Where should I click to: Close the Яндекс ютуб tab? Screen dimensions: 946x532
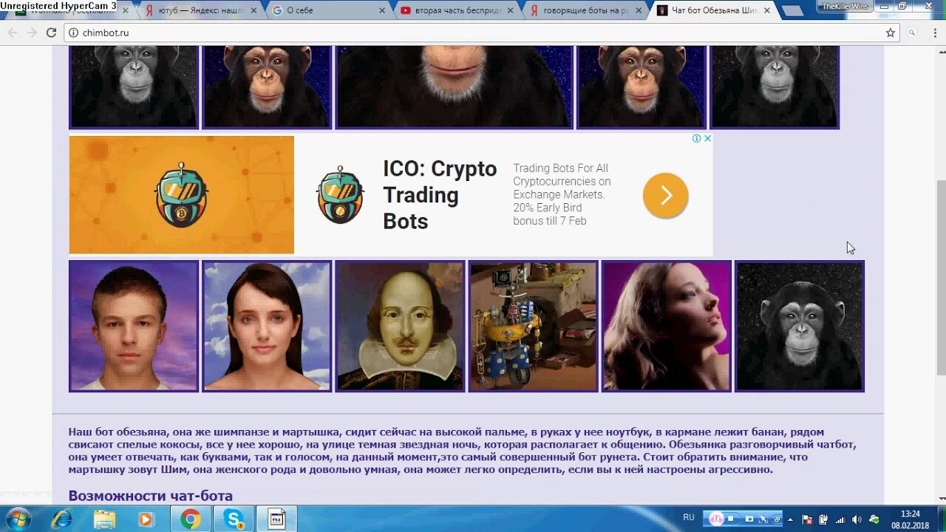coord(253,10)
